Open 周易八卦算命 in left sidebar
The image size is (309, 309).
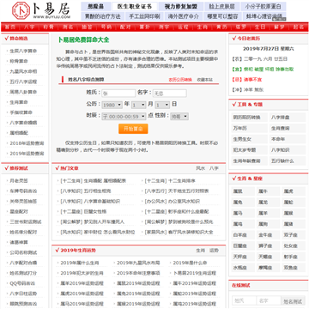23,92
